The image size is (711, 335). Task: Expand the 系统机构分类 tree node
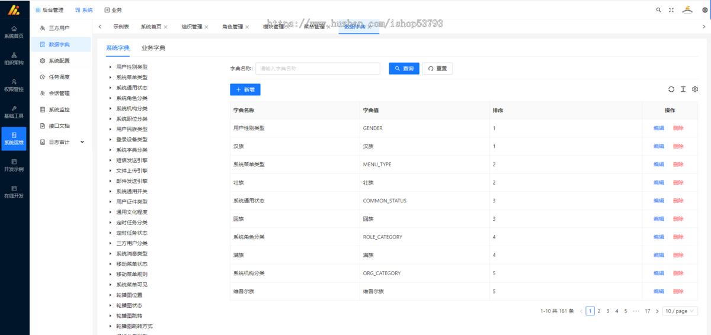point(111,108)
